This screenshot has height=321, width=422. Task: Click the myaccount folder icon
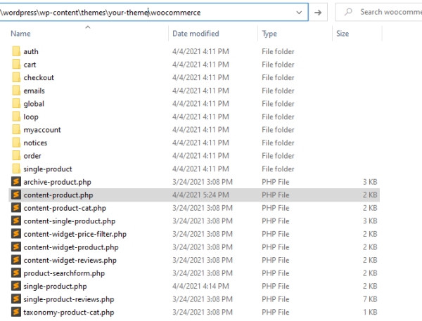click(16, 129)
